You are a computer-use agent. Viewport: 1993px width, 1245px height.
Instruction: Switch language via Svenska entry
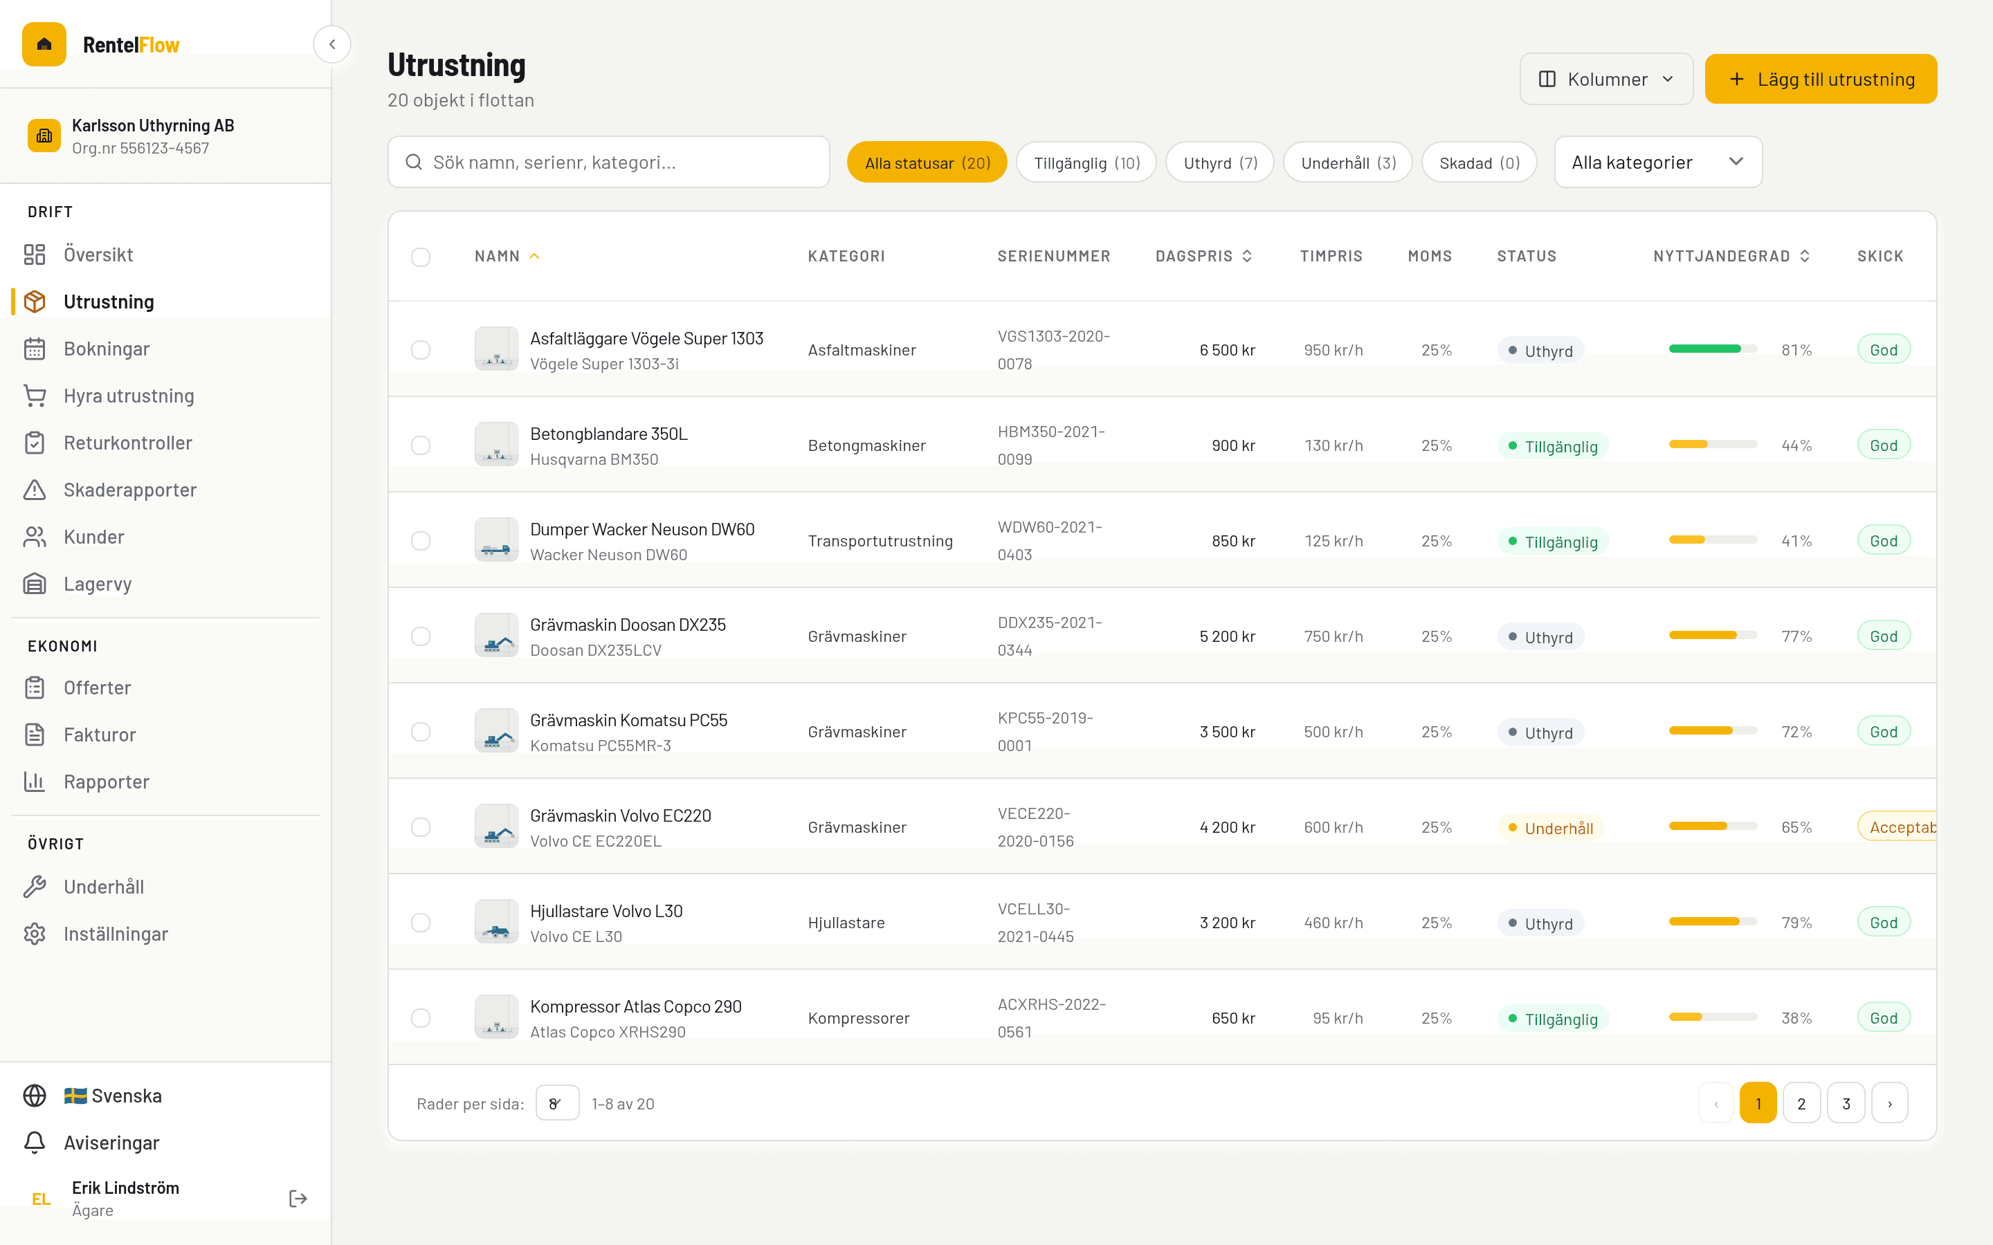click(x=113, y=1095)
